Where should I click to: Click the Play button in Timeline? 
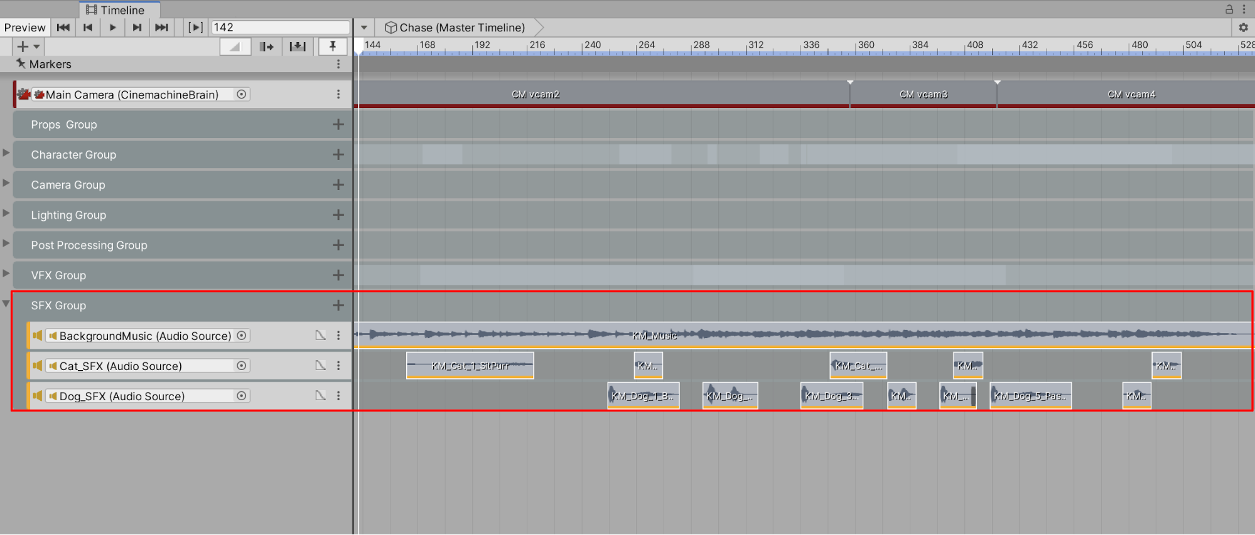click(x=112, y=28)
